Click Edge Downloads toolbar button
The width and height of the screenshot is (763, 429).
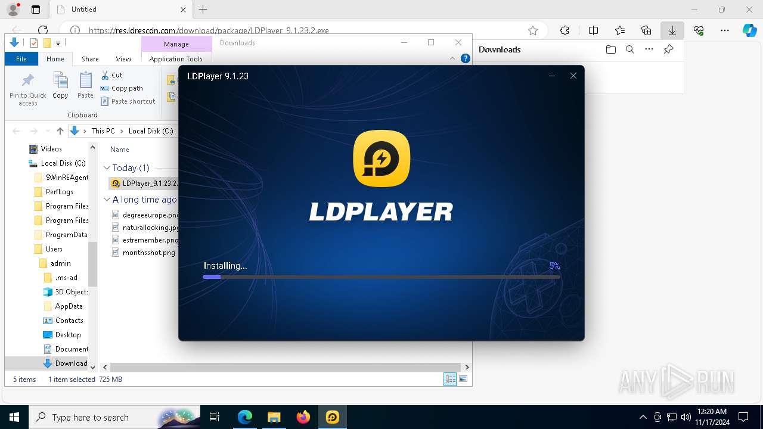click(672, 30)
